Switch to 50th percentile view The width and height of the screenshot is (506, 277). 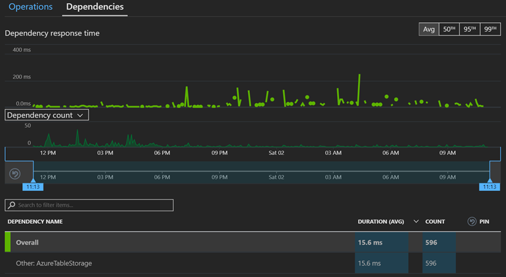coord(449,29)
